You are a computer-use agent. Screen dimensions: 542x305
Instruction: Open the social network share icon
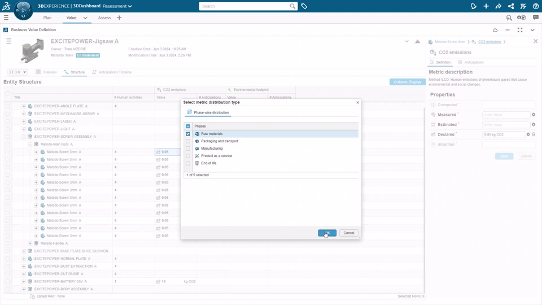[x=511, y=6]
